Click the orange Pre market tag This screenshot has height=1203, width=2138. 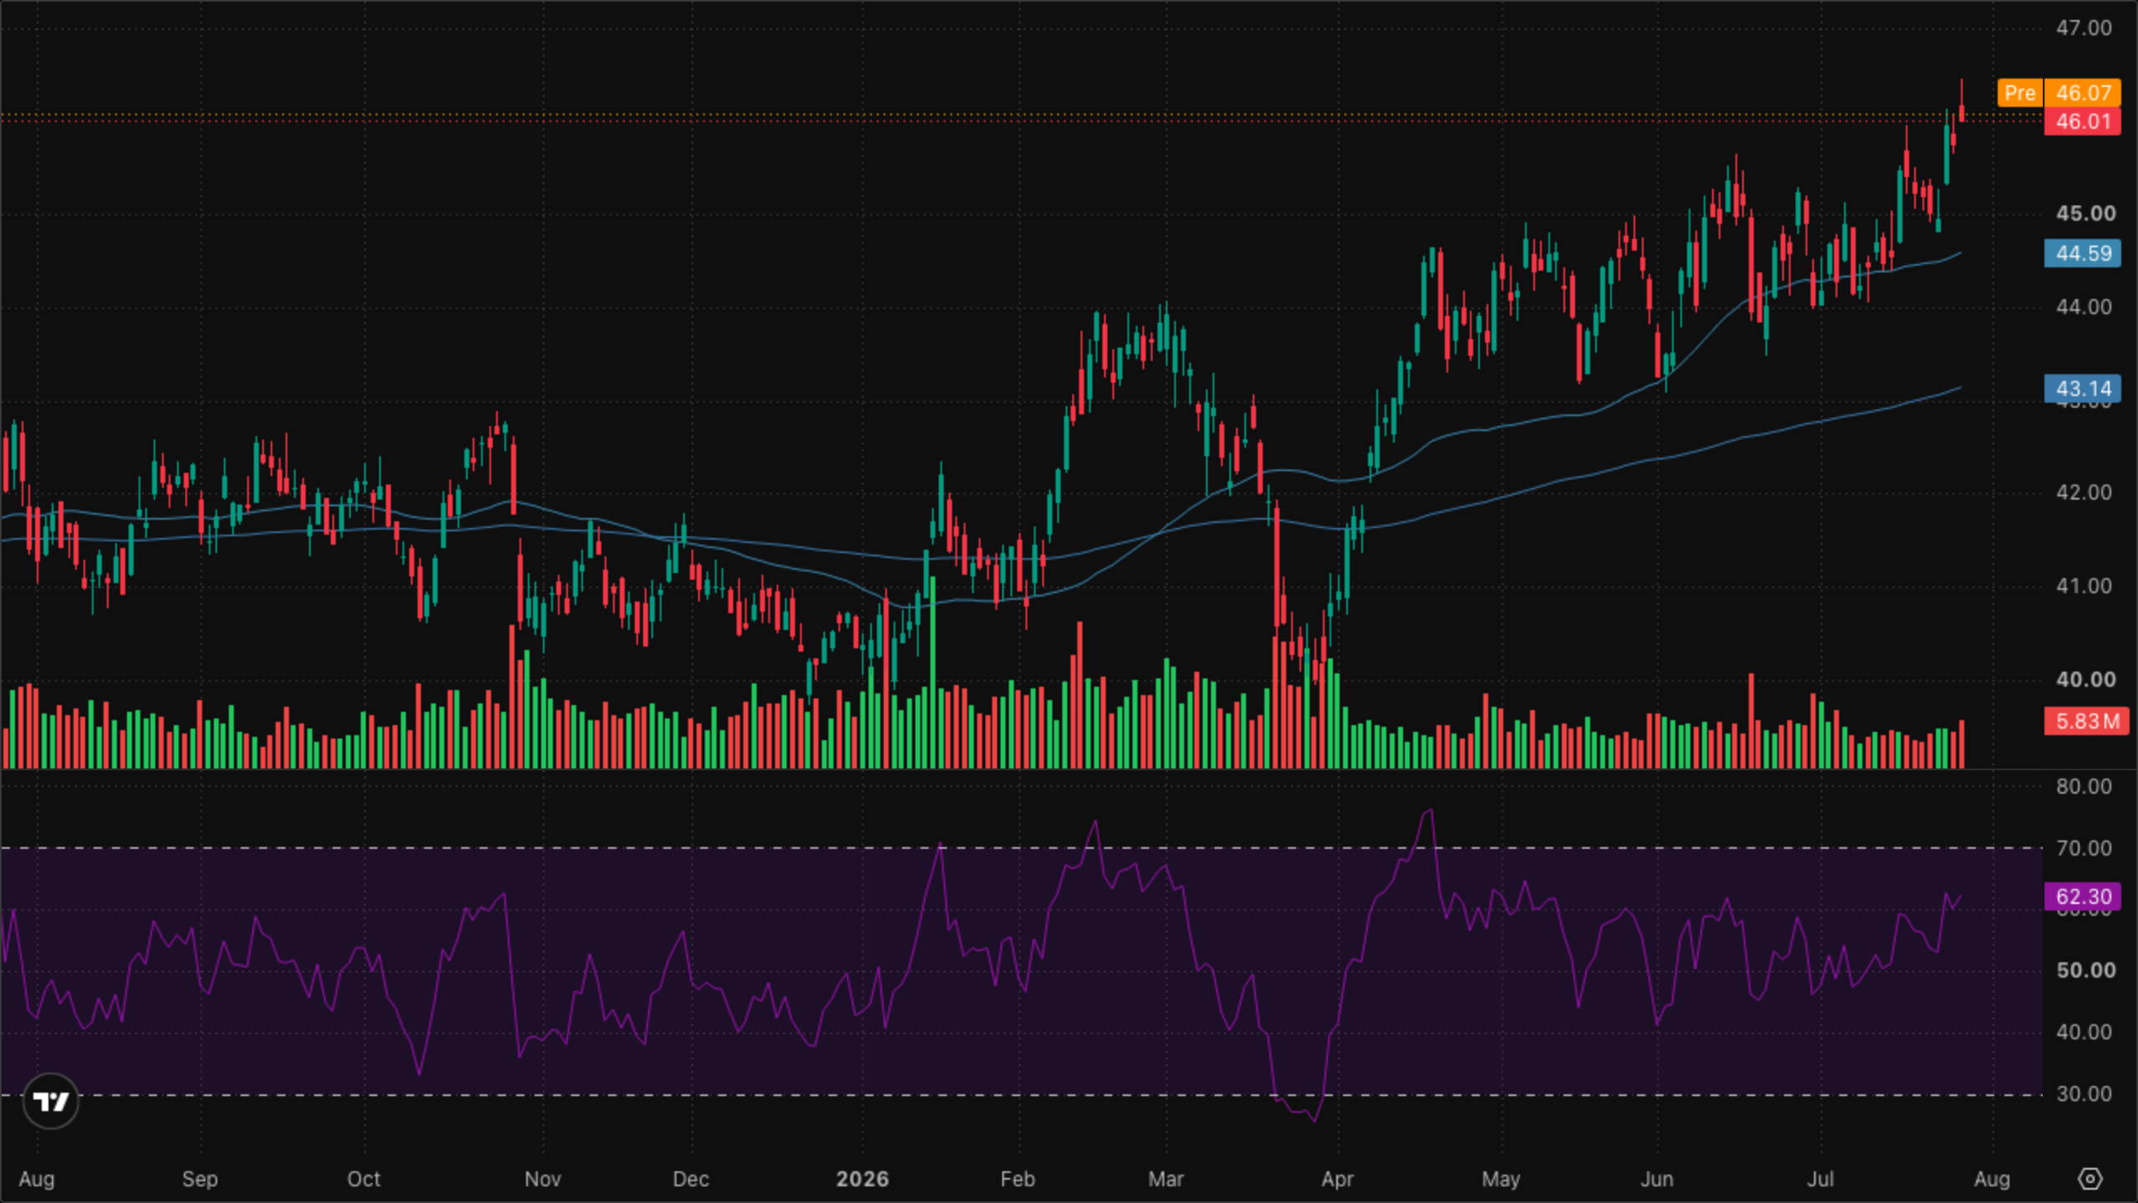(2019, 93)
